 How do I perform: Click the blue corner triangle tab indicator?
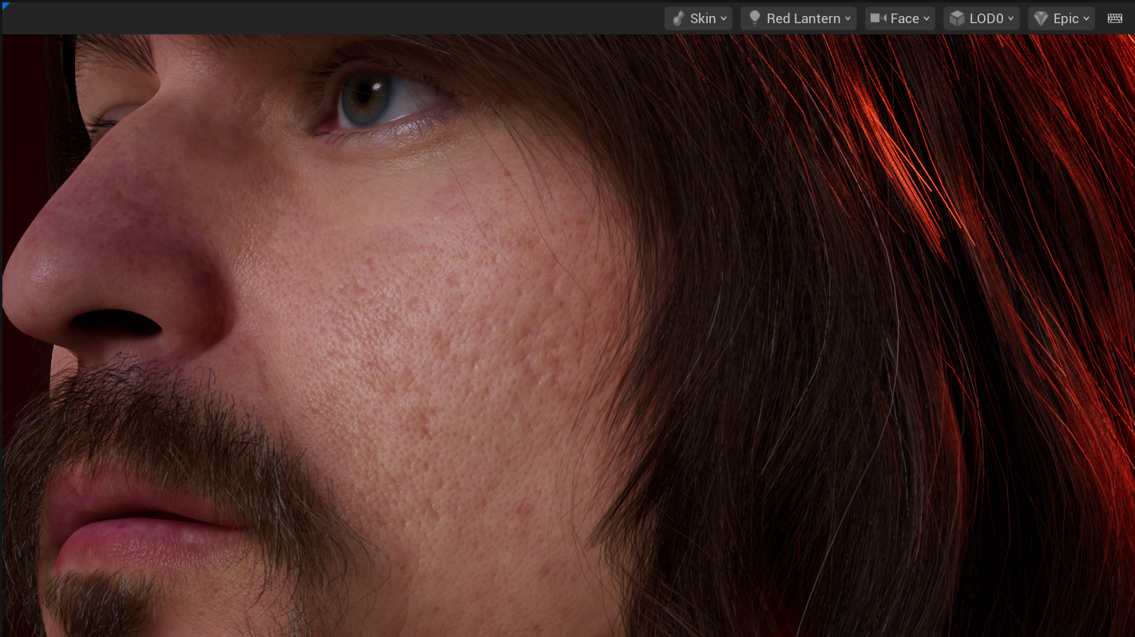click(x=5, y=5)
